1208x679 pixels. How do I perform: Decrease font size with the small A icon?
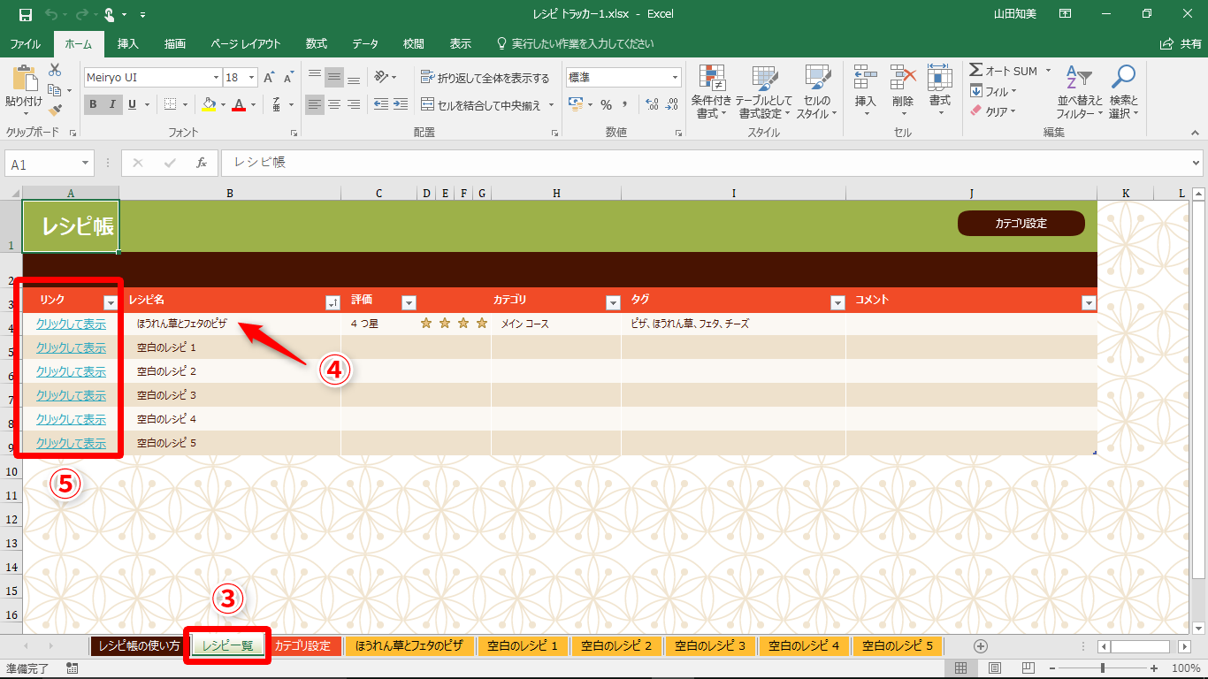tap(289, 78)
